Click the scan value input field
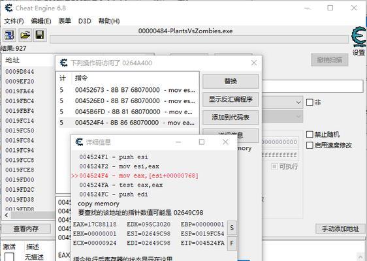This screenshot has height=261, width=367. tap(312, 86)
